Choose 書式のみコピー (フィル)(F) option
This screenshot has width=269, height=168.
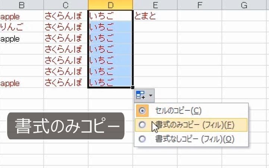[191, 125]
